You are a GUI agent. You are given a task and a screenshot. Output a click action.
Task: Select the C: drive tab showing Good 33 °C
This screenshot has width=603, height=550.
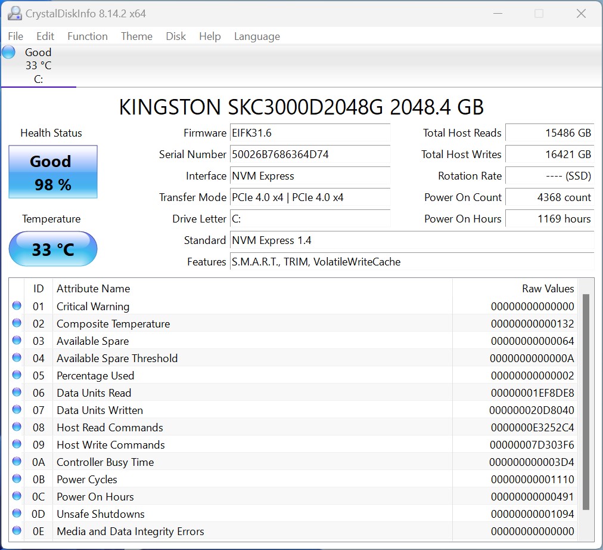(38, 66)
